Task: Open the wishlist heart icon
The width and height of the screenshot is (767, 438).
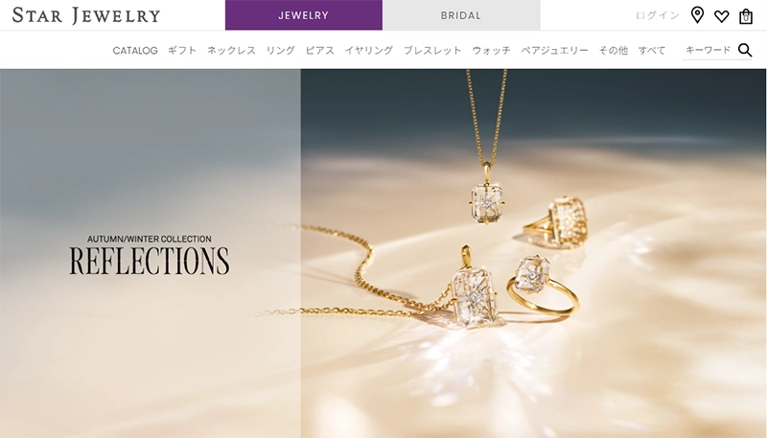Action: tap(722, 16)
